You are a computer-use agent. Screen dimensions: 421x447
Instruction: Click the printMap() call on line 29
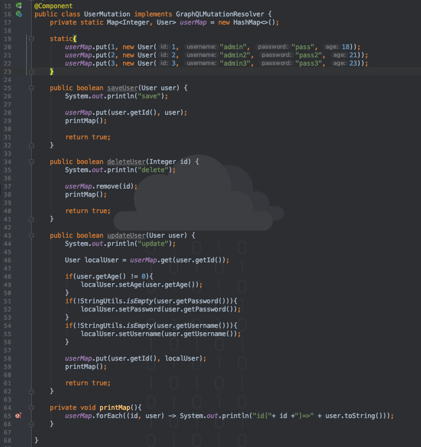[x=84, y=121]
